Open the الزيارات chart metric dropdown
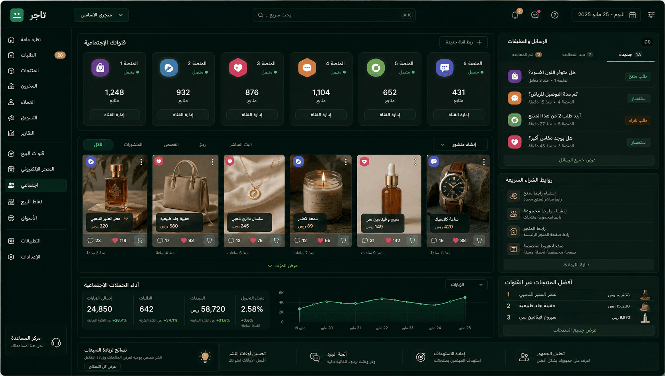665x376 pixels. [x=467, y=285]
